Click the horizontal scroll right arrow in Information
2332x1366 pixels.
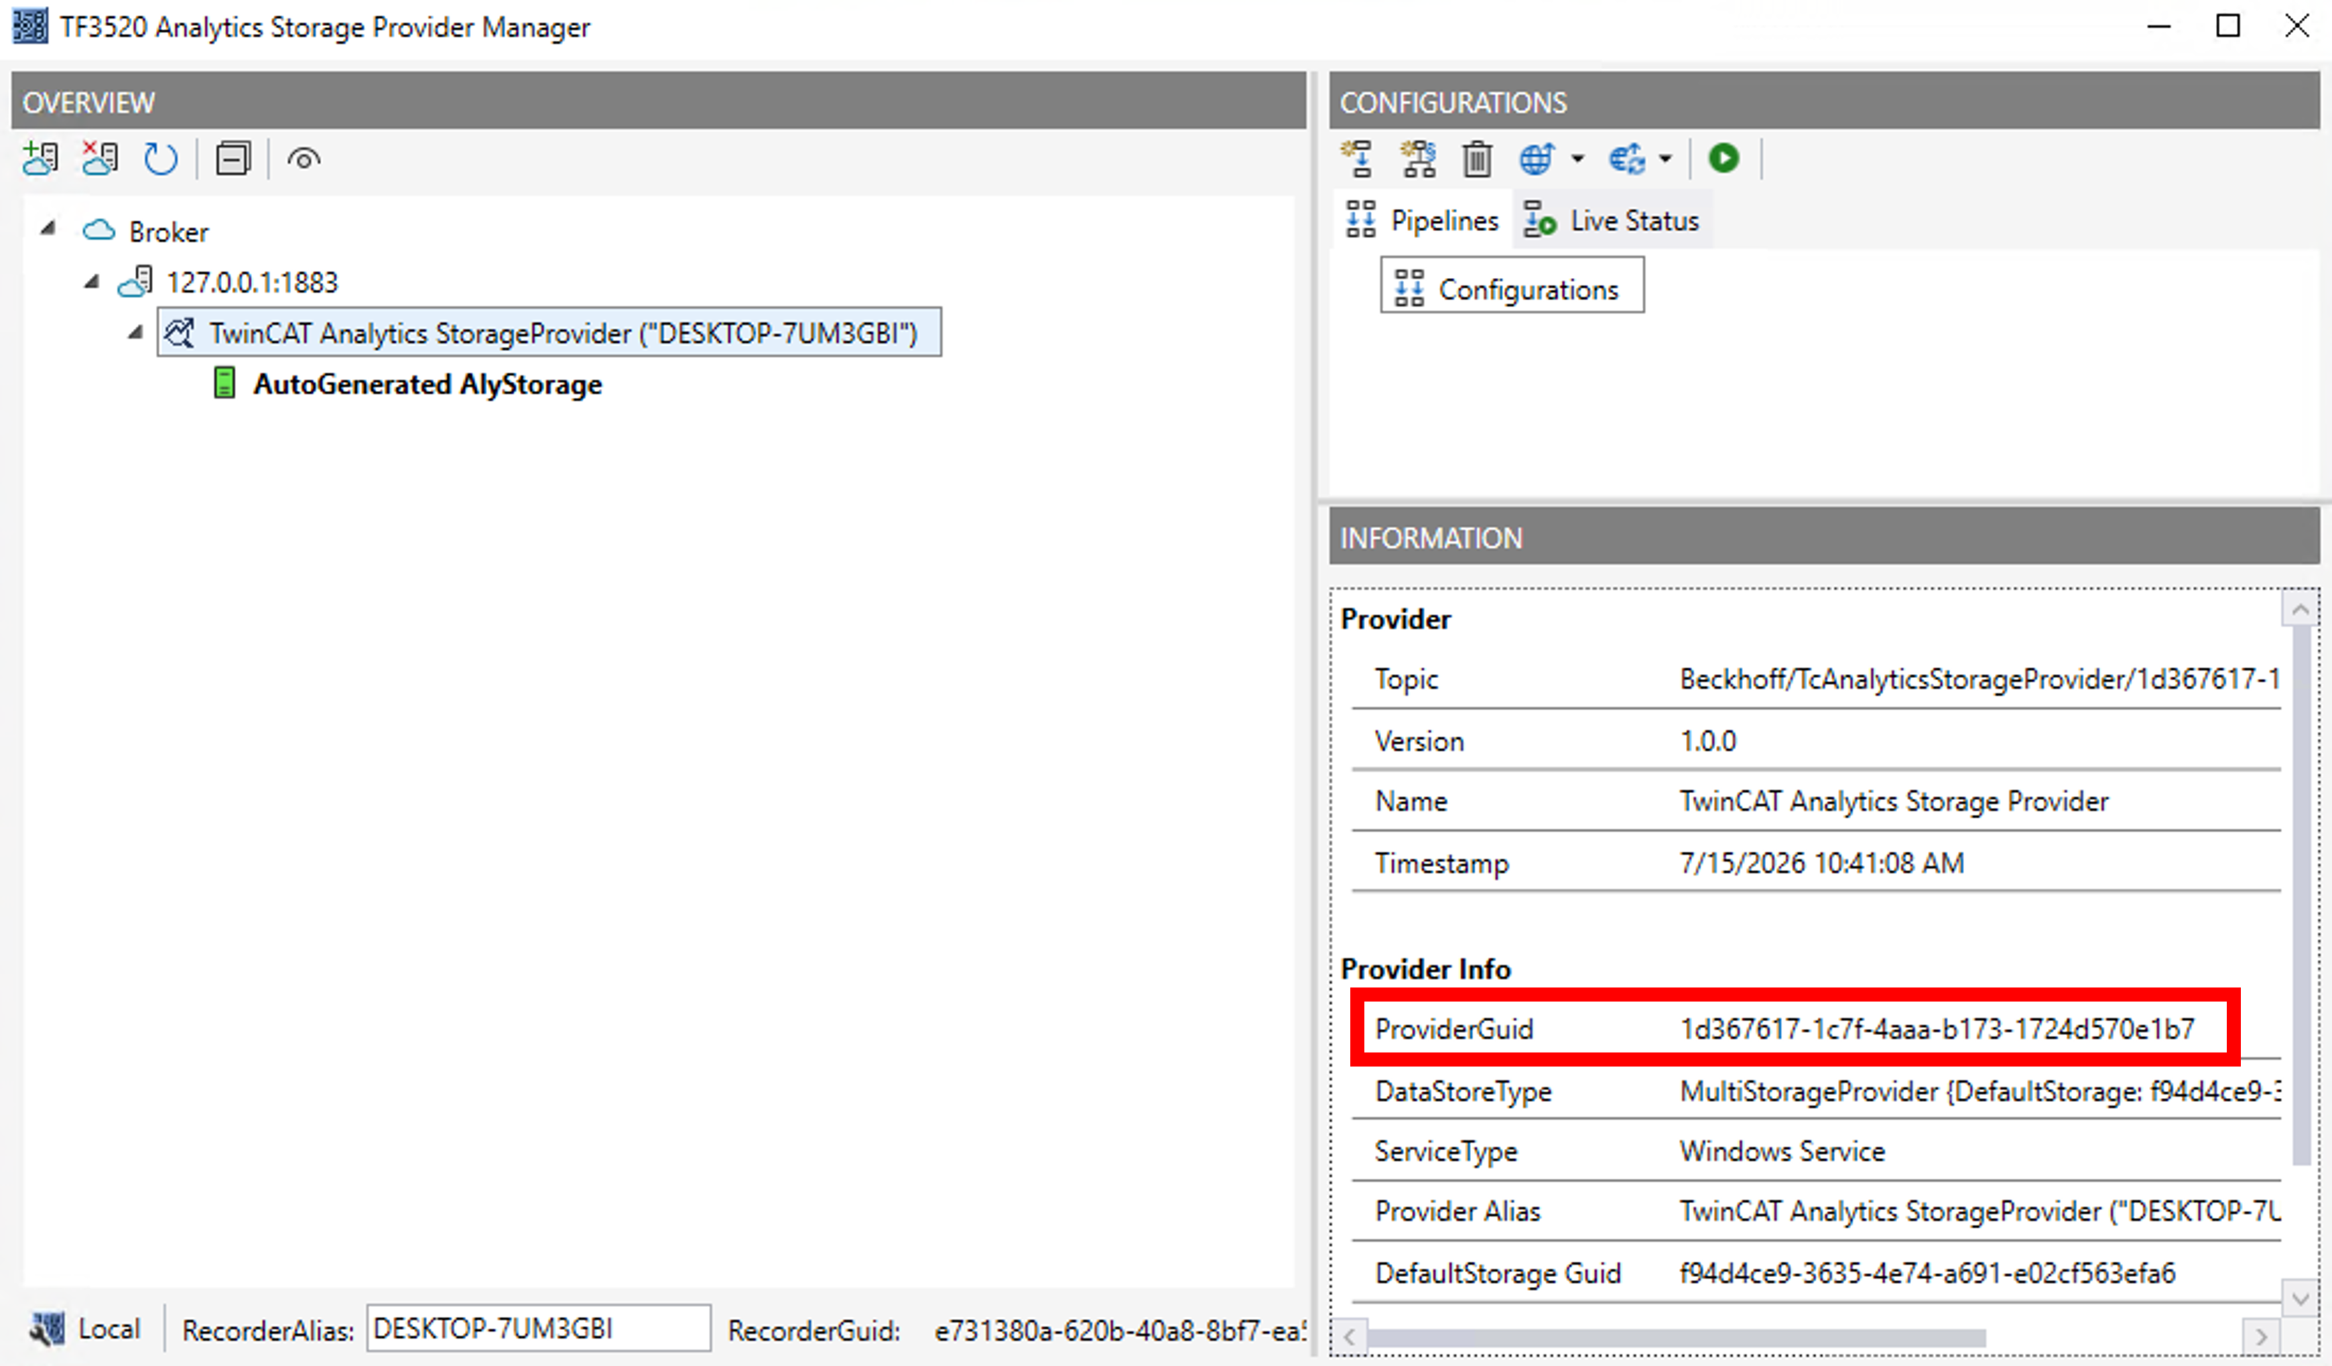(x=2261, y=1337)
